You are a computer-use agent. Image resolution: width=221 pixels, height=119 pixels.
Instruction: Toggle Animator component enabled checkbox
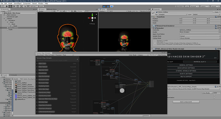coord(156,28)
